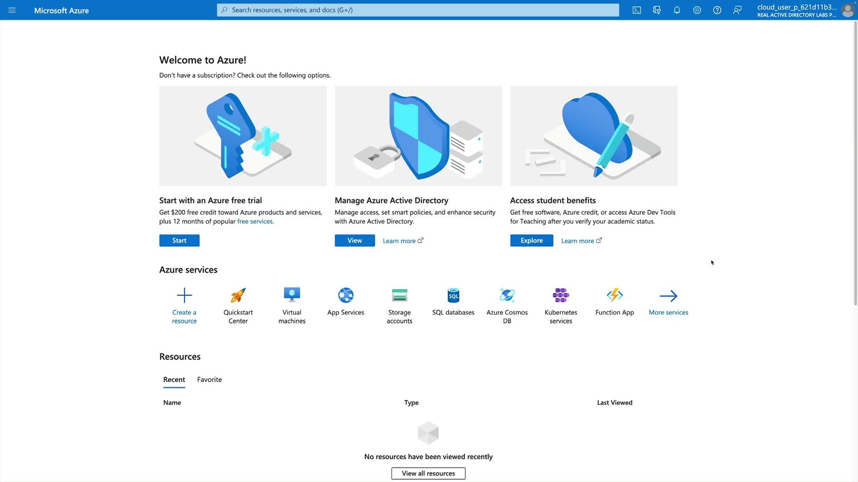
Task: Open Cloud Shell from top bar
Action: tap(637, 10)
